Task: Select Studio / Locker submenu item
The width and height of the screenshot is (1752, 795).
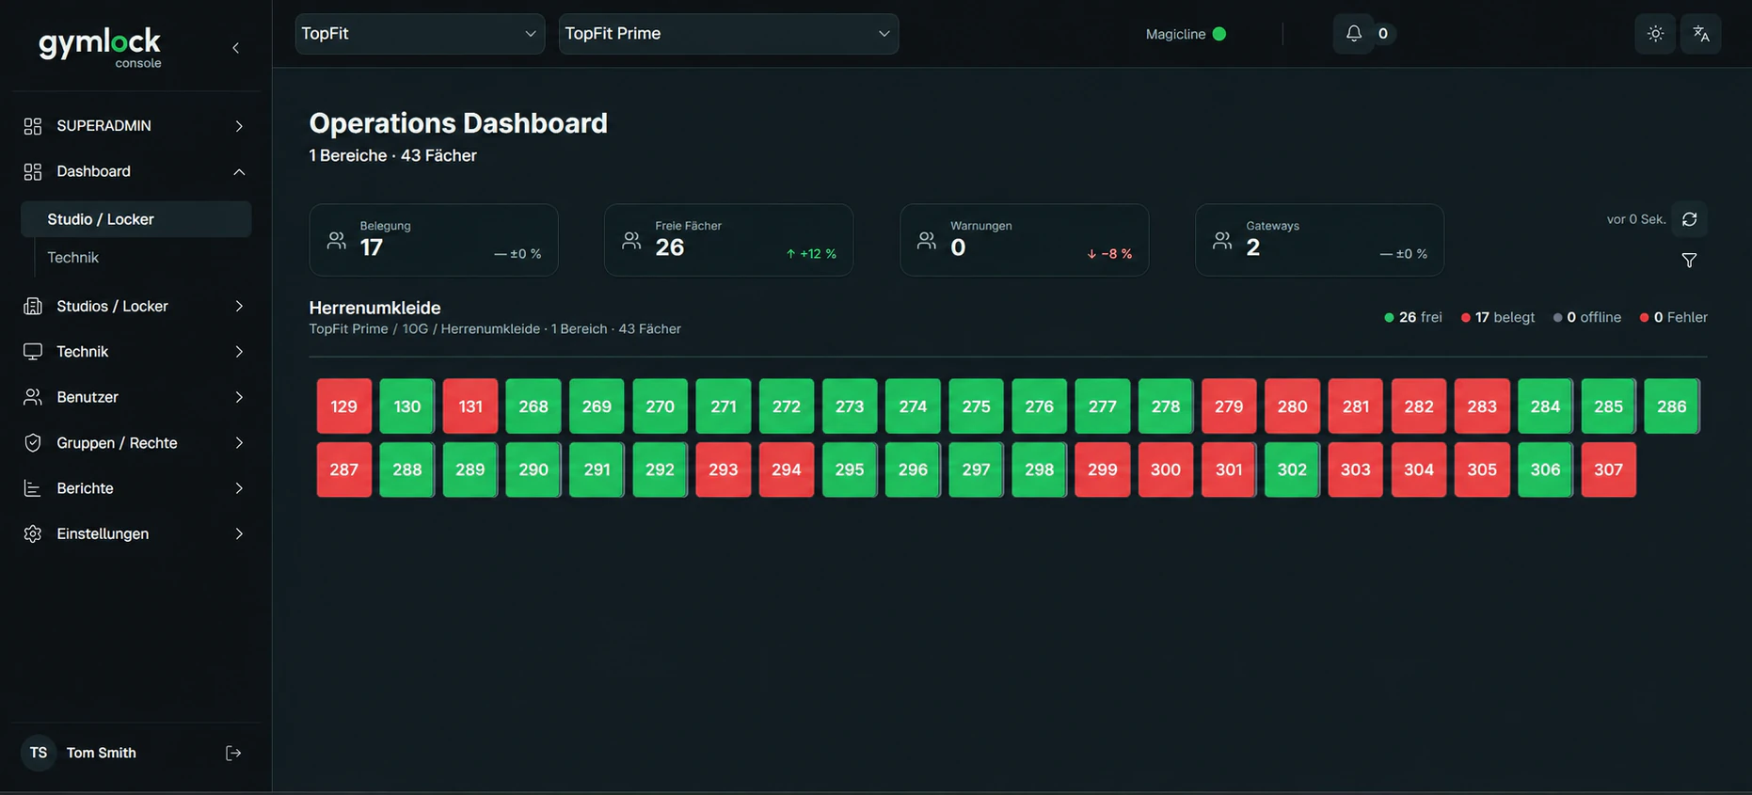Action: [136, 219]
